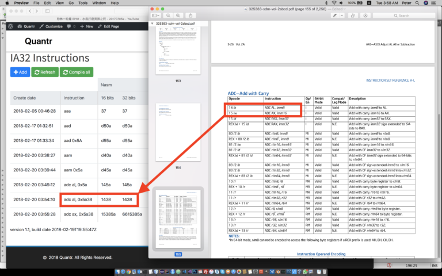Open the sidebar view mode dropdown in Preview
Viewport: 442px width, 276px height.
pos(156,16)
